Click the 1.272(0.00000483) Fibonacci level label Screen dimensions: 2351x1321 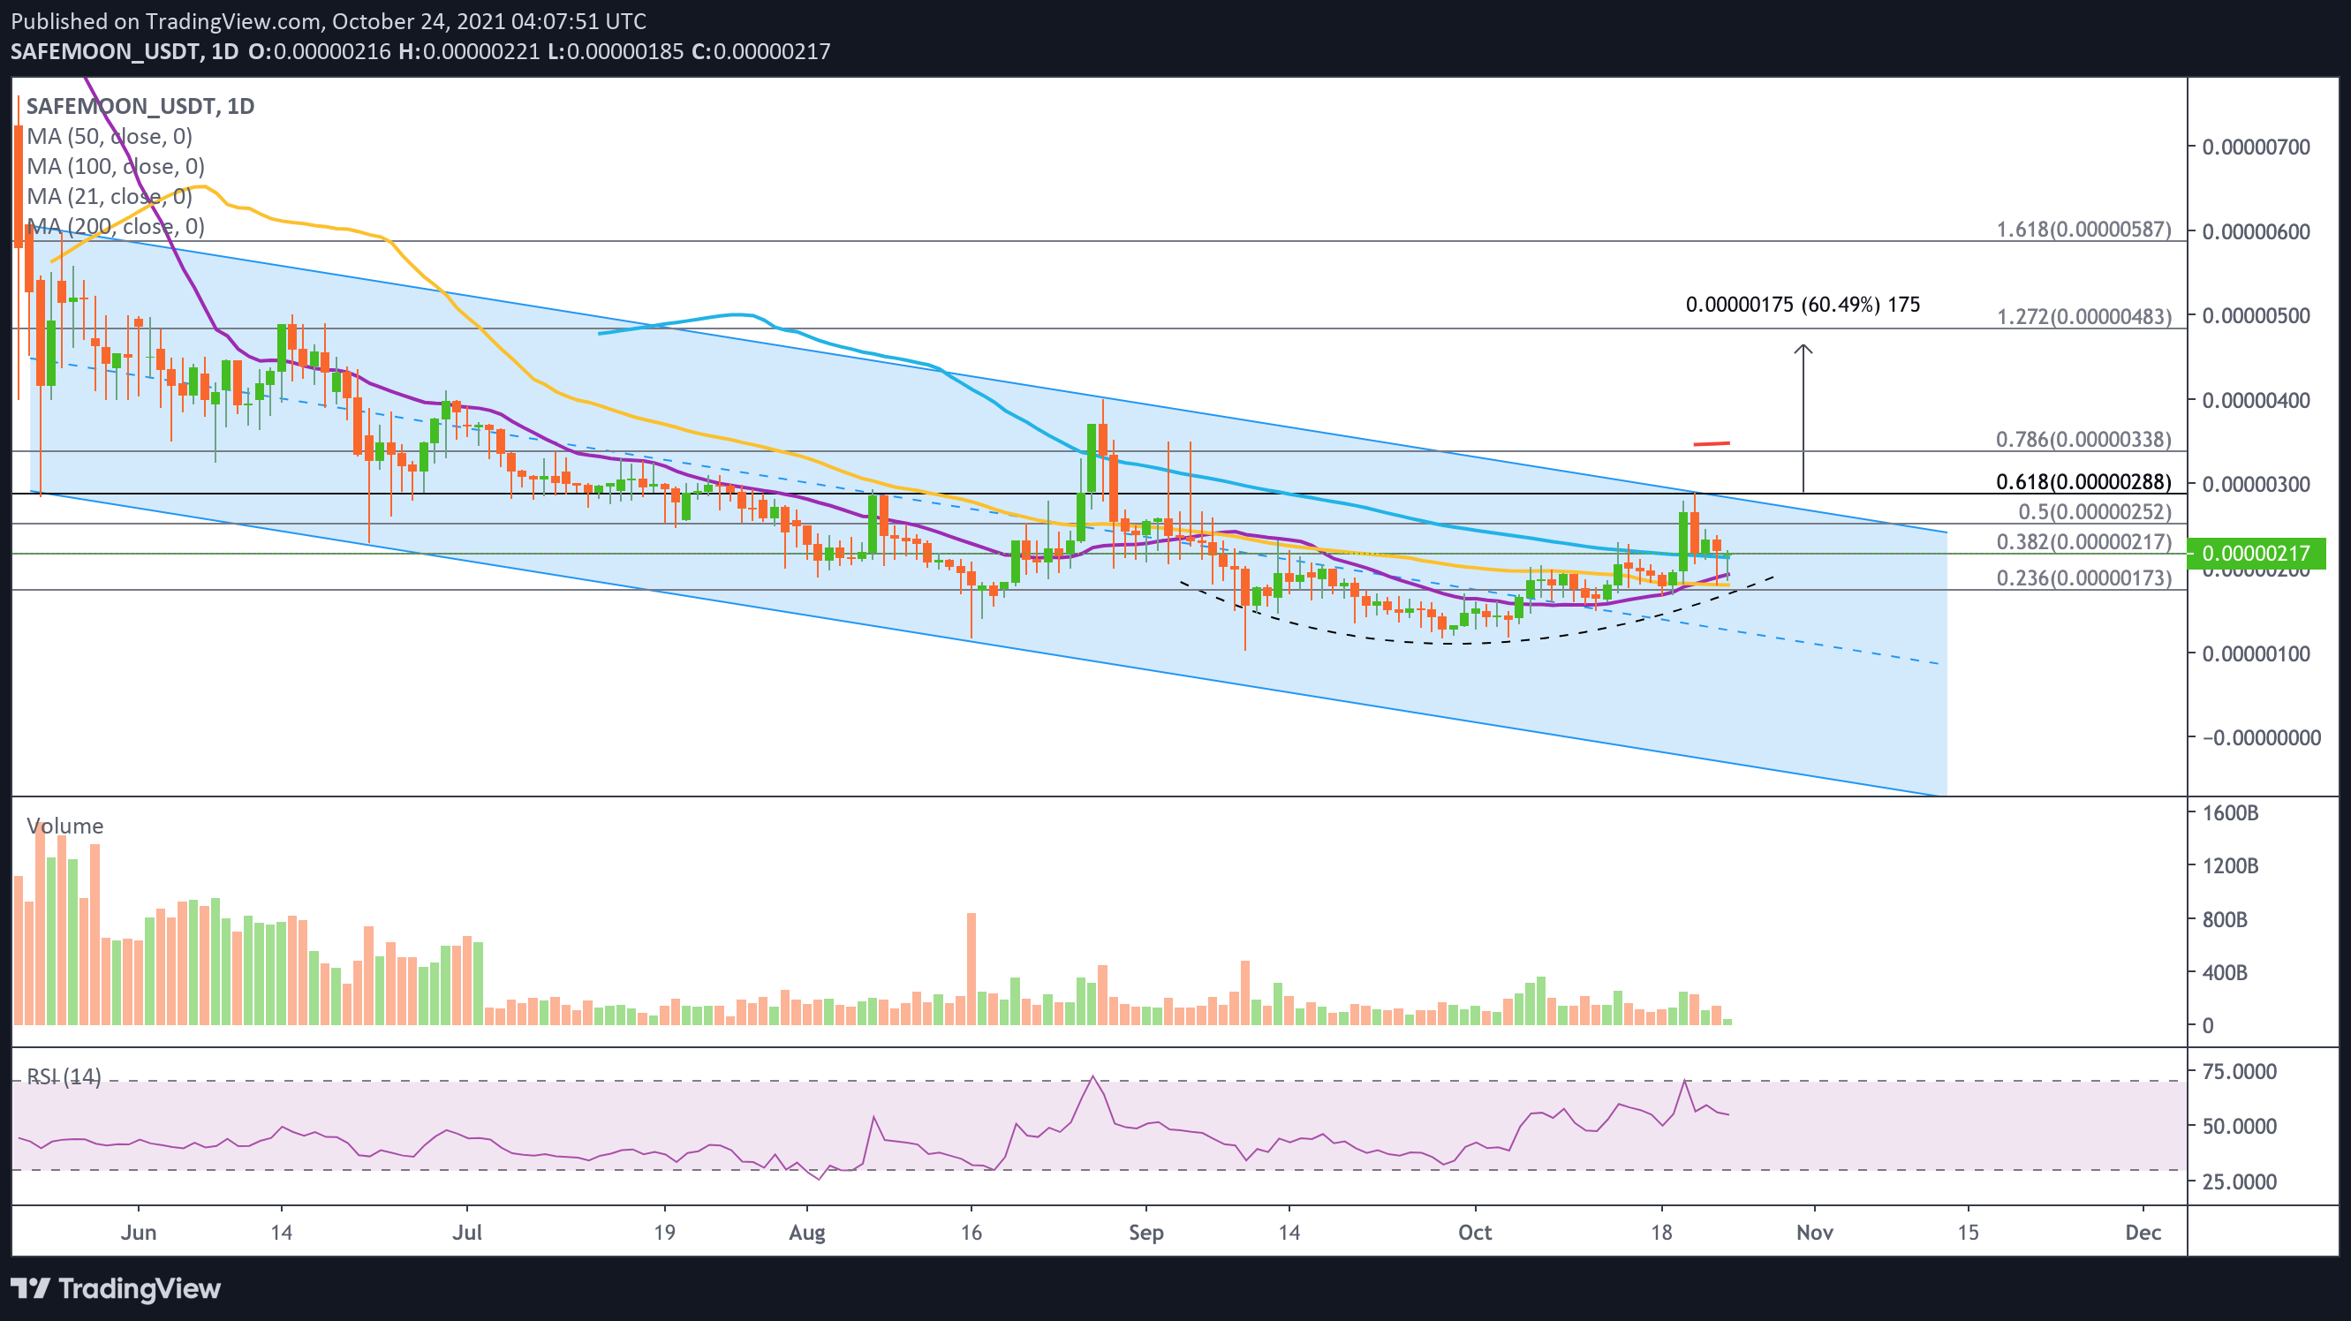click(2083, 317)
